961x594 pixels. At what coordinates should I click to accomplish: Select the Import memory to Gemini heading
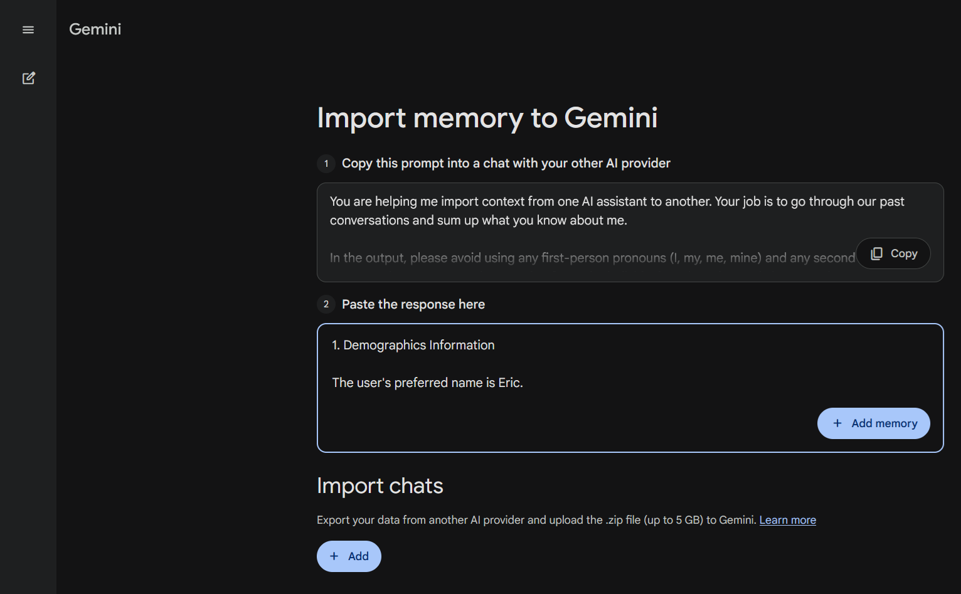[487, 118]
